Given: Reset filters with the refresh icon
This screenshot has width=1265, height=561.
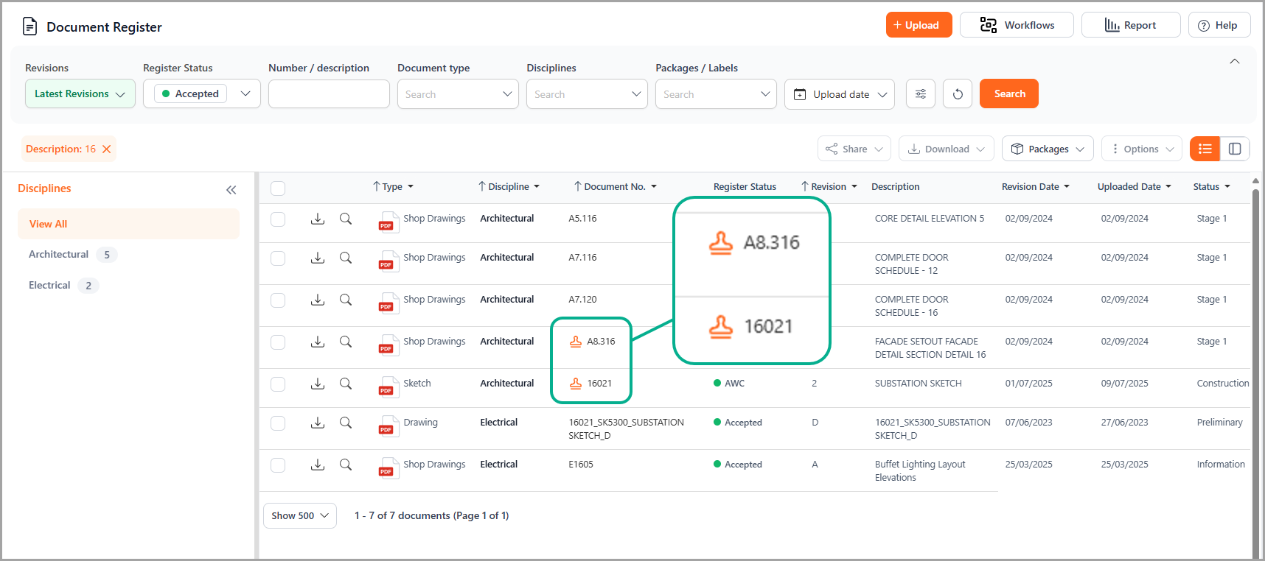Looking at the screenshot, I should pos(957,94).
